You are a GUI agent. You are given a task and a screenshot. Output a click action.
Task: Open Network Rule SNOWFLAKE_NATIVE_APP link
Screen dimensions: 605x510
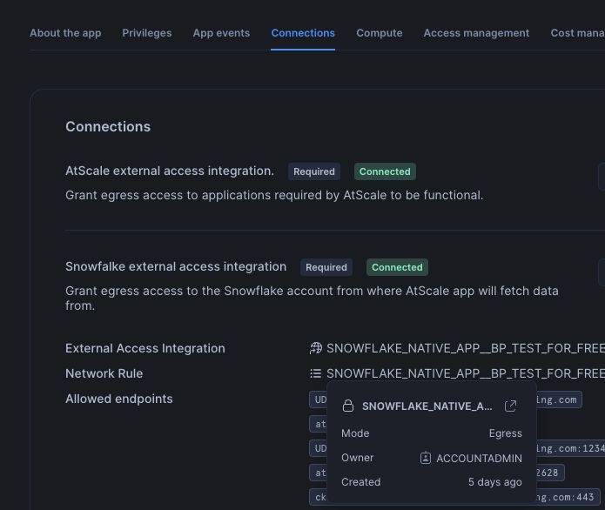tap(466, 373)
